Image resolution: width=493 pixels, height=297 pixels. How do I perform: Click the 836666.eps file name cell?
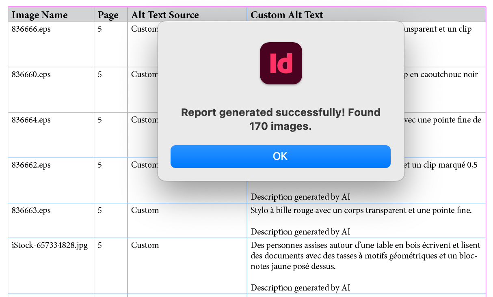tap(51, 45)
